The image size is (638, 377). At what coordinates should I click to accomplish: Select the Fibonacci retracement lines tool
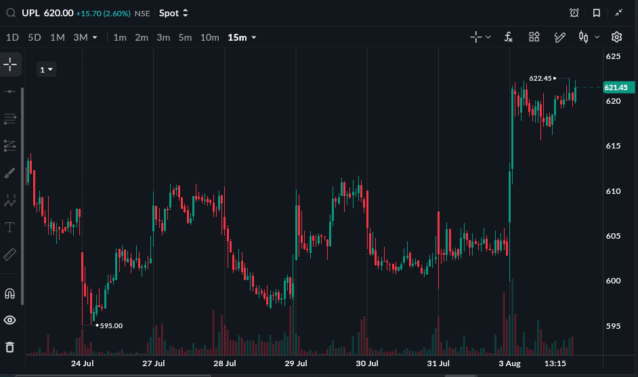click(x=9, y=119)
